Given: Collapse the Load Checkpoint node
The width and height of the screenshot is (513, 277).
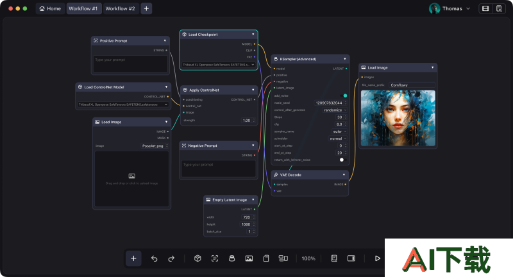Looking at the screenshot, I should tap(253, 34).
